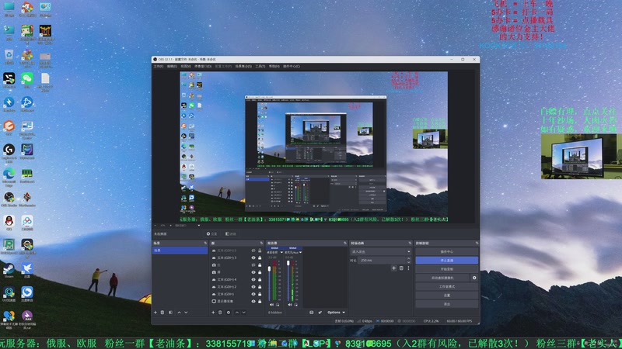Decrease transition duration 250 ms stepper down
This screenshot has height=349, width=622.
[x=409, y=262]
